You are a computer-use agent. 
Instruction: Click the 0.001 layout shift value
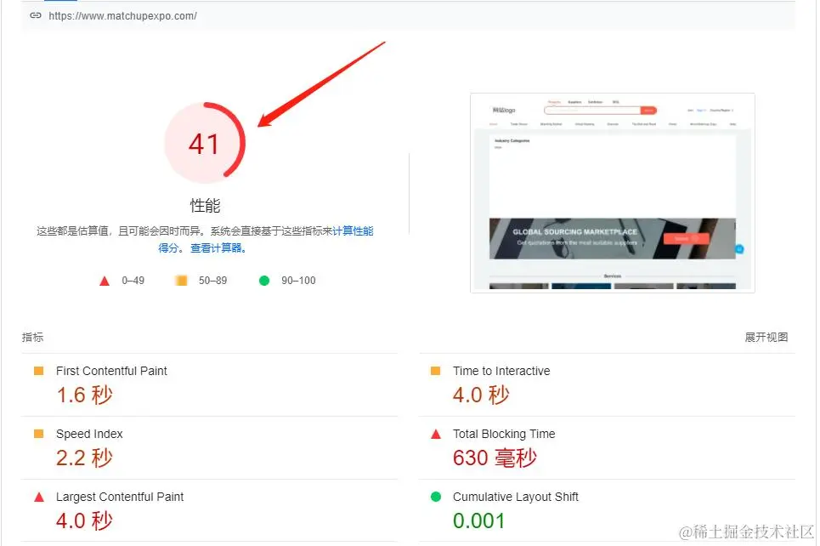(x=479, y=520)
